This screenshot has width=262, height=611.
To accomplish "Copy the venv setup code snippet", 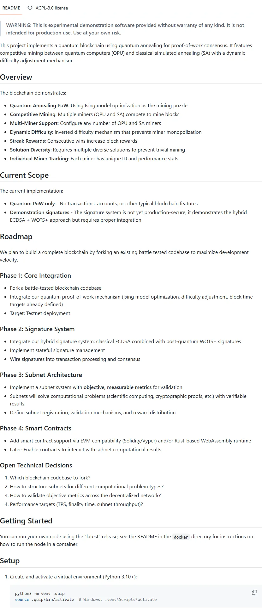I will 254,592.
